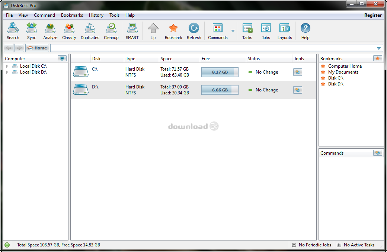
Task: Sort by the Free column header
Action: [223, 59]
